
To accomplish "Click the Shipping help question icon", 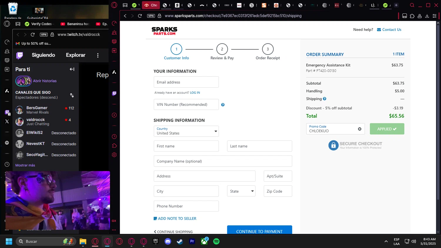I will [x=325, y=99].
